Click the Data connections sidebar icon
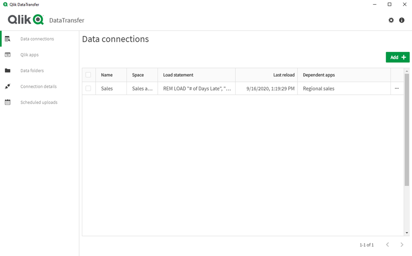The height and width of the screenshot is (256, 412). pyautogui.click(x=8, y=39)
